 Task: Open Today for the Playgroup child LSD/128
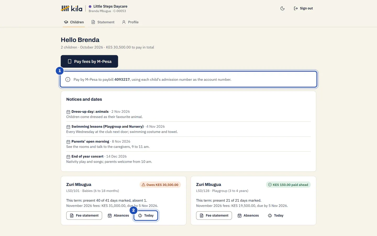coord(276,216)
